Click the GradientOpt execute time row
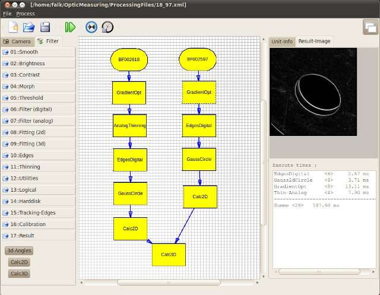 (x=321, y=186)
